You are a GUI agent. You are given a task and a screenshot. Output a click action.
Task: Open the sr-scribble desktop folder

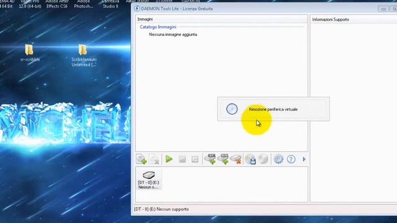tap(30, 53)
